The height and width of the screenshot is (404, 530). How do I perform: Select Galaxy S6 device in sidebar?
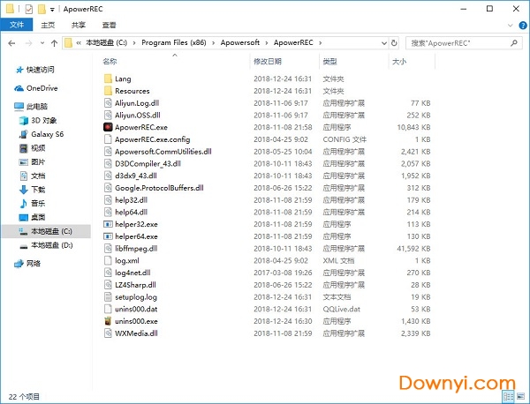pos(42,134)
